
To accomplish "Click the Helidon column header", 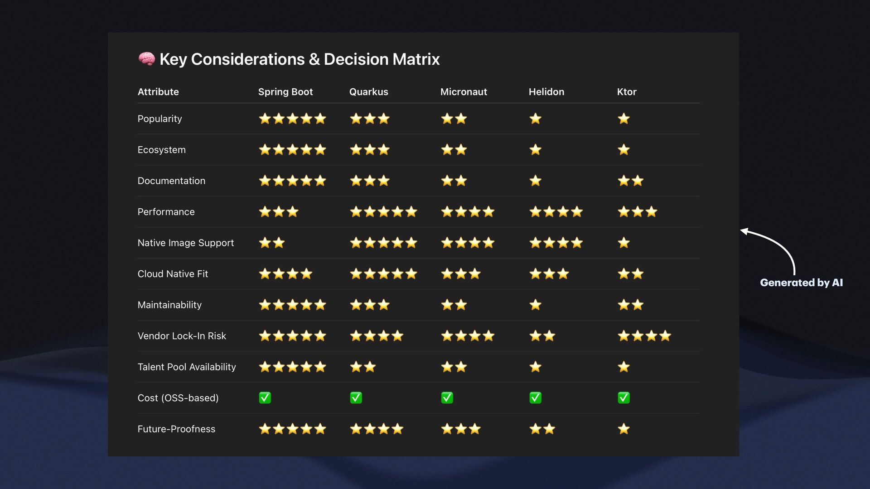I will (x=546, y=92).
